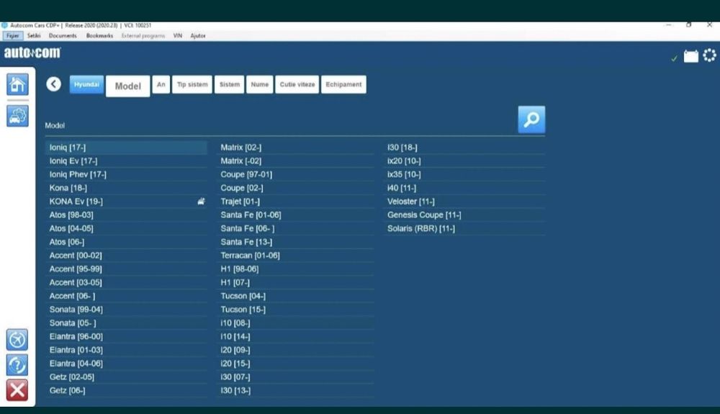Select the Echipament tab
This screenshot has height=414, width=720.
[x=343, y=84]
